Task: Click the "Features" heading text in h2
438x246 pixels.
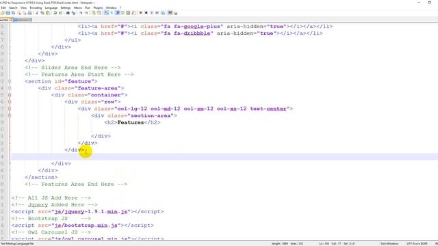Action: click(131, 122)
